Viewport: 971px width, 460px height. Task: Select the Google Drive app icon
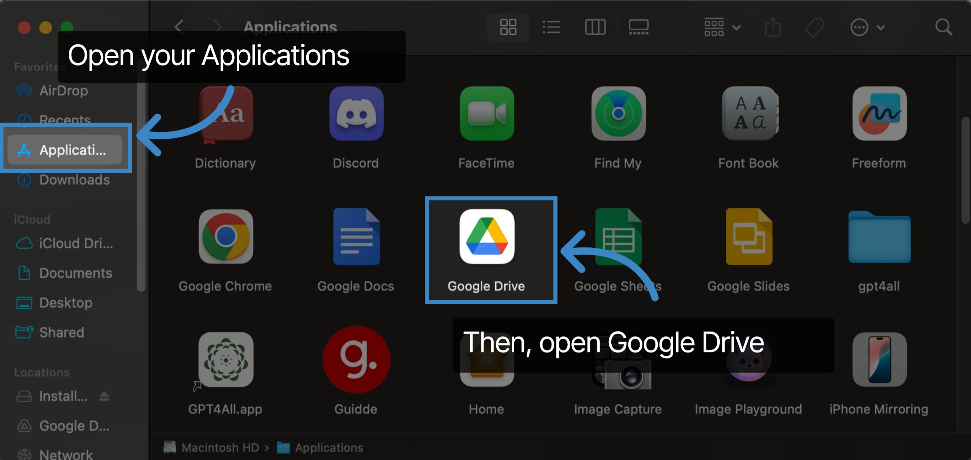(x=487, y=236)
